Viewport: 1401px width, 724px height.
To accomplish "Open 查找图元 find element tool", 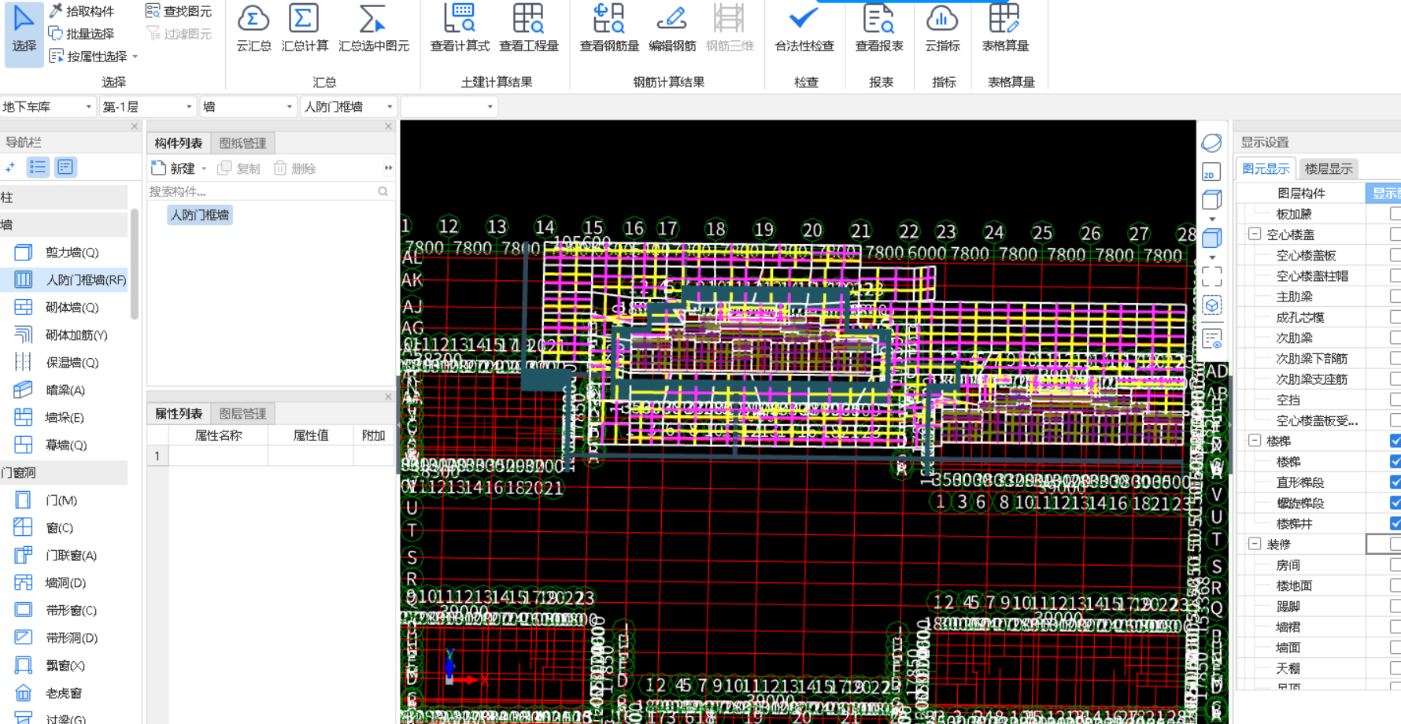I will (179, 11).
